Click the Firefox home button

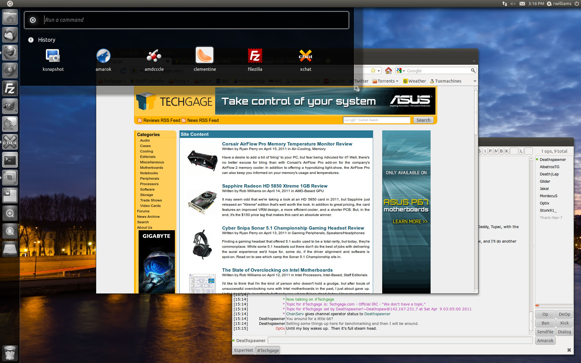tap(388, 70)
